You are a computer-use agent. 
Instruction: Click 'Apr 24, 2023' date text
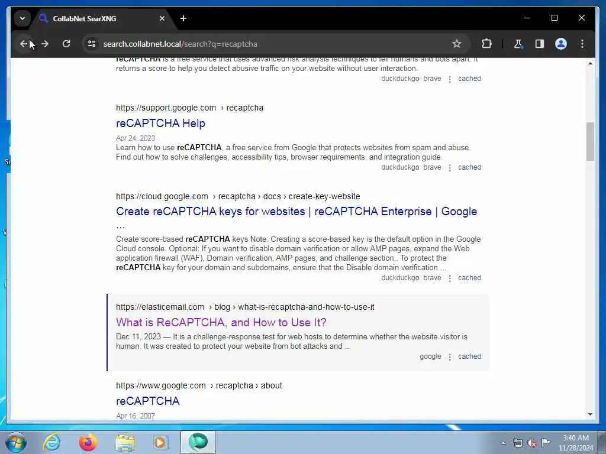click(x=136, y=138)
